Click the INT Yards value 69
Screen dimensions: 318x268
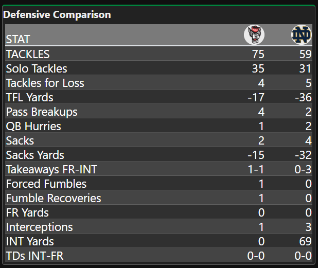305,241
